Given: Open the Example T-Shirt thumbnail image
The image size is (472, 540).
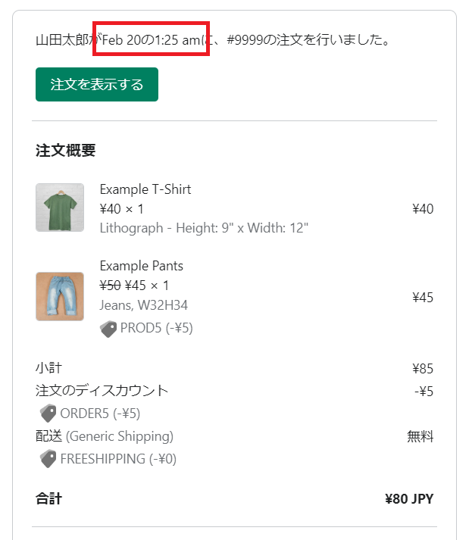Looking at the screenshot, I should (x=60, y=208).
